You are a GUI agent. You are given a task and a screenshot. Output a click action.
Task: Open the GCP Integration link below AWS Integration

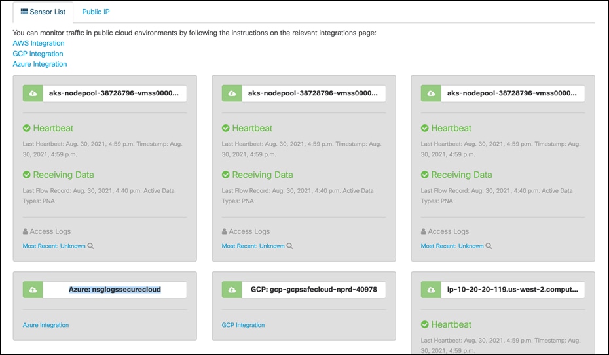pos(38,54)
